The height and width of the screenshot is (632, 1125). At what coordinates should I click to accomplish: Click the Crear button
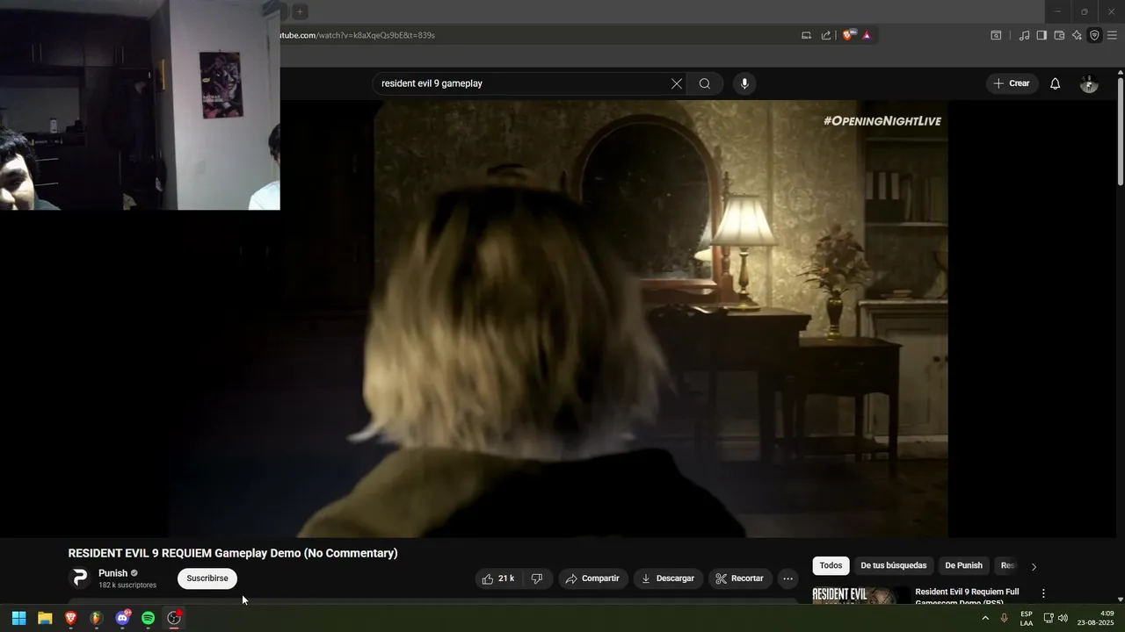point(1012,83)
